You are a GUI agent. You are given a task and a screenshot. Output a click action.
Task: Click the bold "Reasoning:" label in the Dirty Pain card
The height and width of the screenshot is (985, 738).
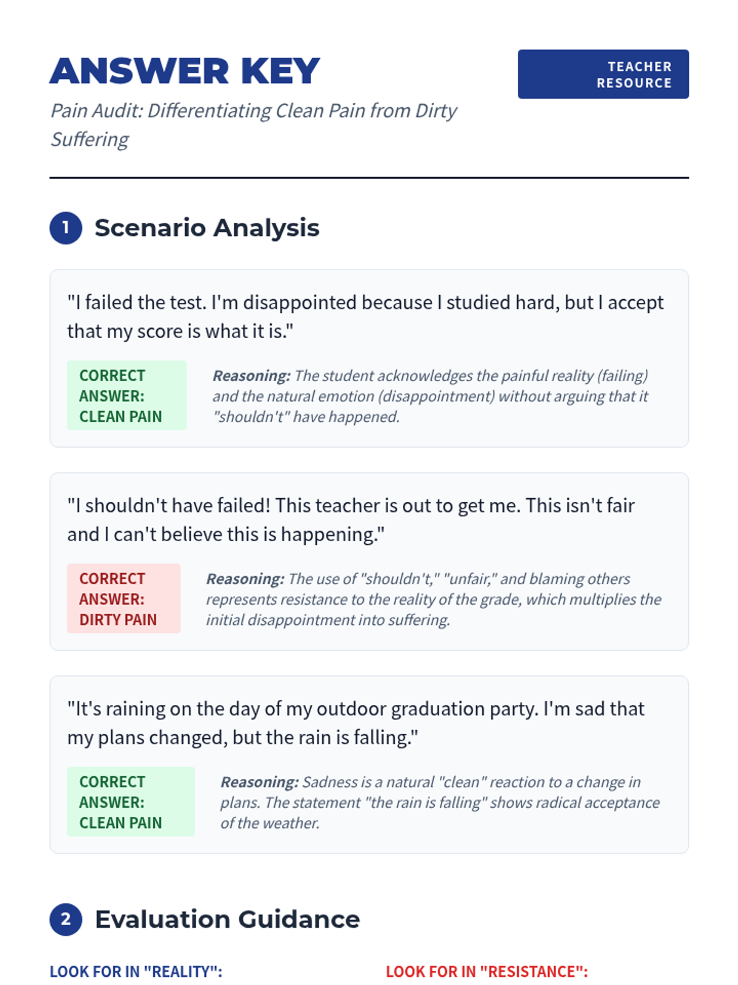coord(245,579)
